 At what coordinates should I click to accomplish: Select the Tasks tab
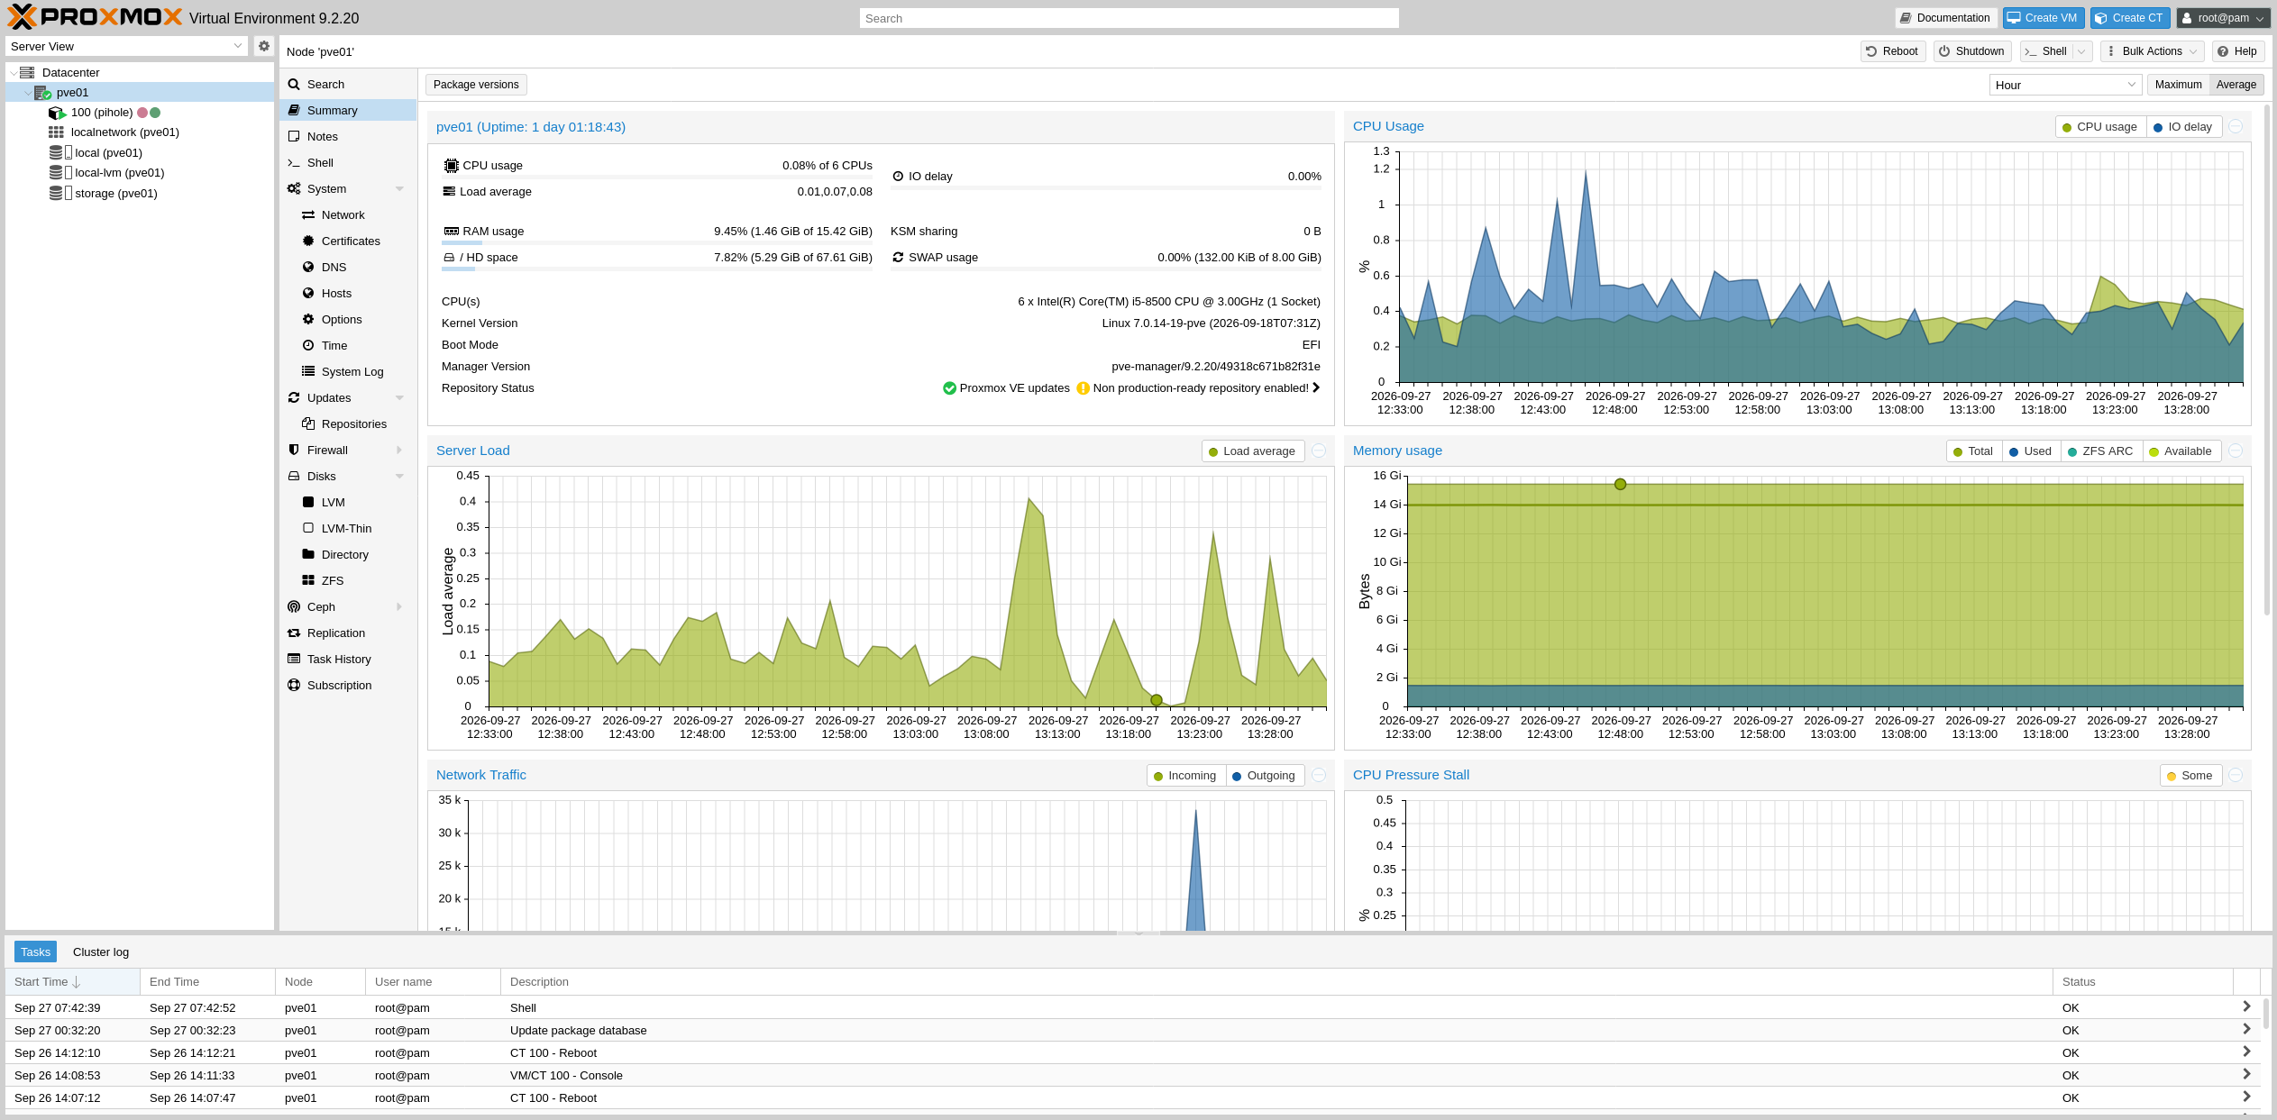[x=36, y=952]
